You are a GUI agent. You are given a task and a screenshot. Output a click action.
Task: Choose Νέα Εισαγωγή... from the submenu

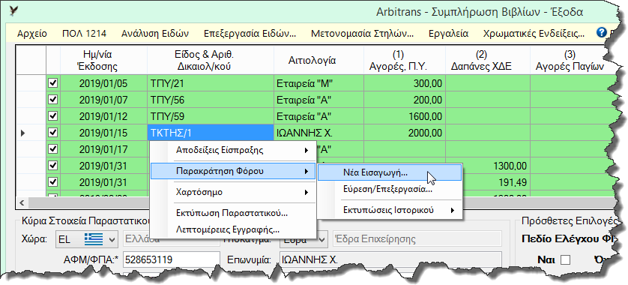390,172
